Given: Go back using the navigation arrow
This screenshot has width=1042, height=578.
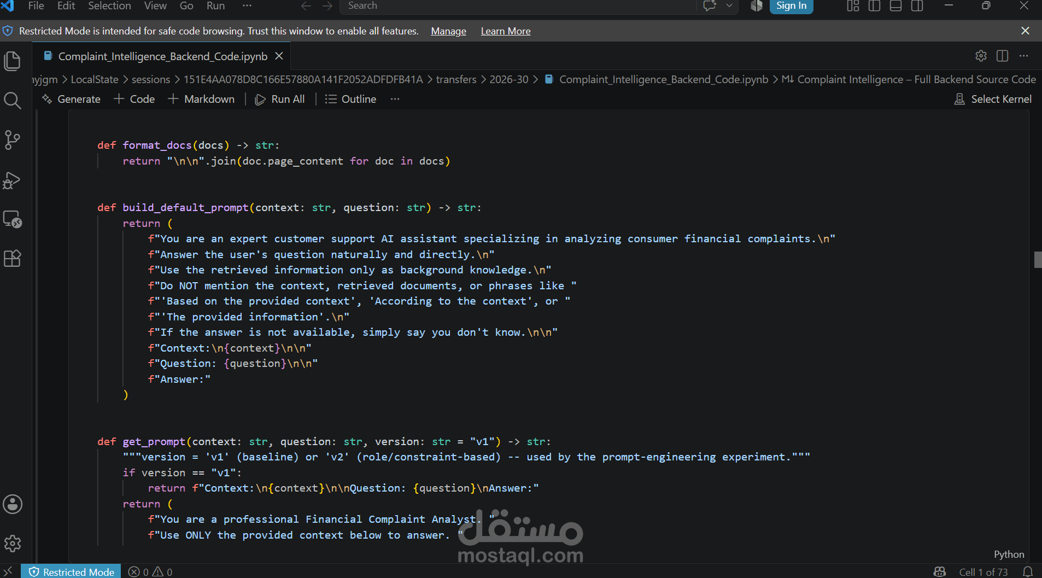Looking at the screenshot, I should (x=306, y=5).
